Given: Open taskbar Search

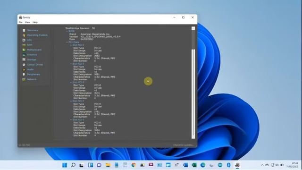Looking at the screenshot, I should click(x=73, y=165).
